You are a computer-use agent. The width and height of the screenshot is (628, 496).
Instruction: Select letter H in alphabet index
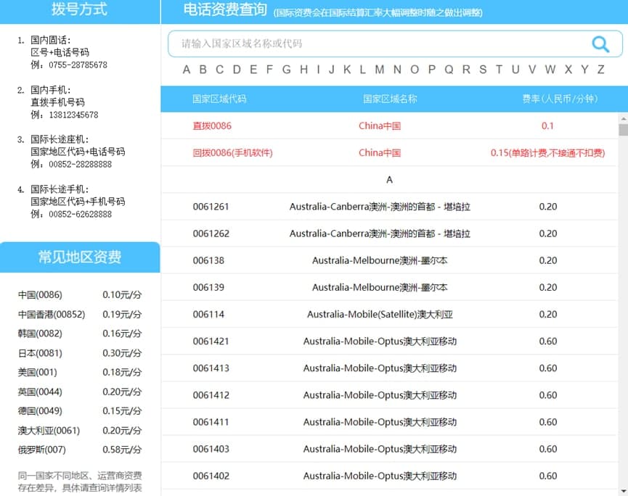click(303, 70)
